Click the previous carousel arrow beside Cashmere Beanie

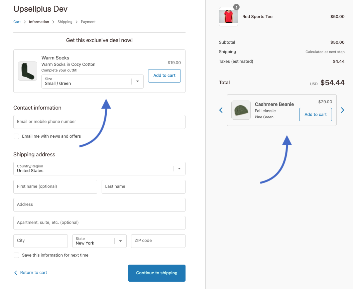pos(221,110)
